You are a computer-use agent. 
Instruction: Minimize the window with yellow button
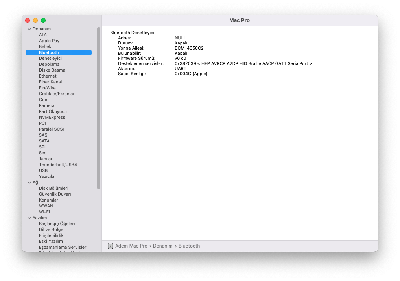(35, 20)
